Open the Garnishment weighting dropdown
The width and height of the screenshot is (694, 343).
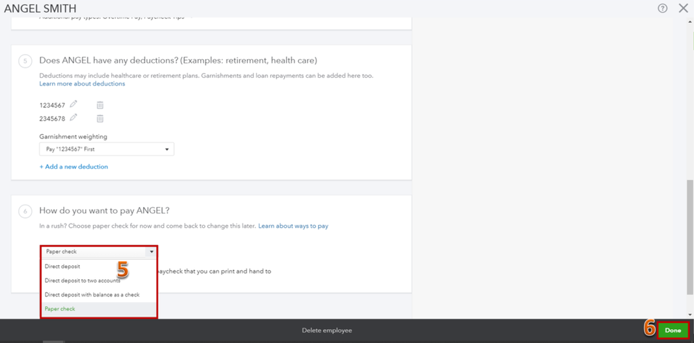107,149
